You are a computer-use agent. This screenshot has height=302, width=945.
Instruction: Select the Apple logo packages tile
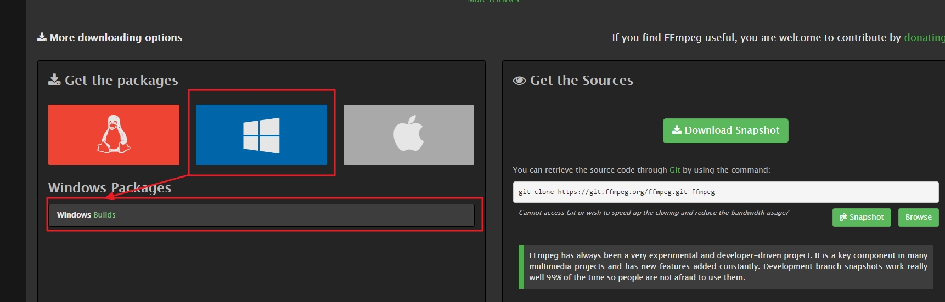[408, 135]
